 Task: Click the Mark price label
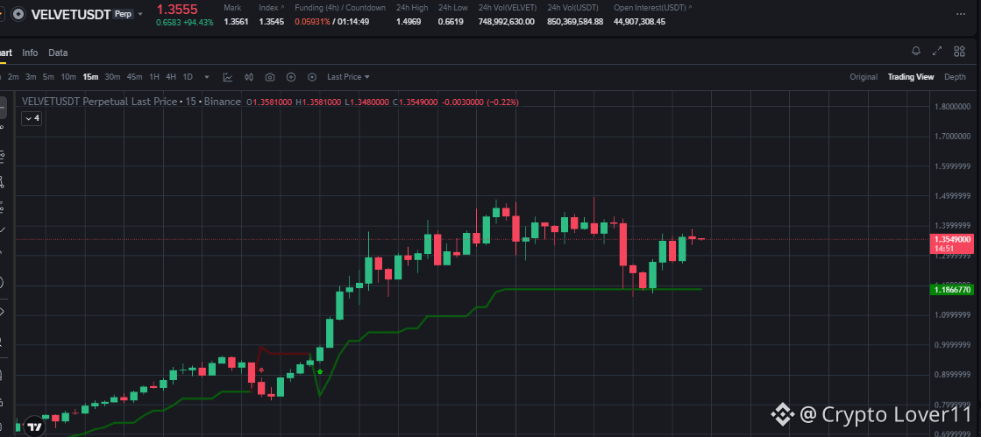click(232, 8)
